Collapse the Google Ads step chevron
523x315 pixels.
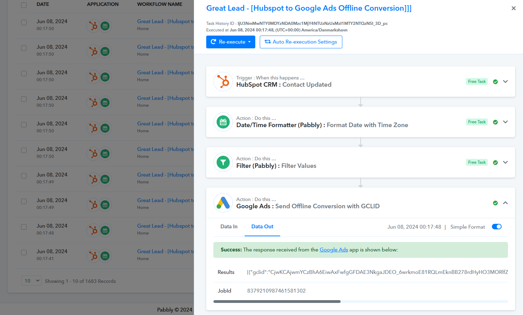click(505, 203)
